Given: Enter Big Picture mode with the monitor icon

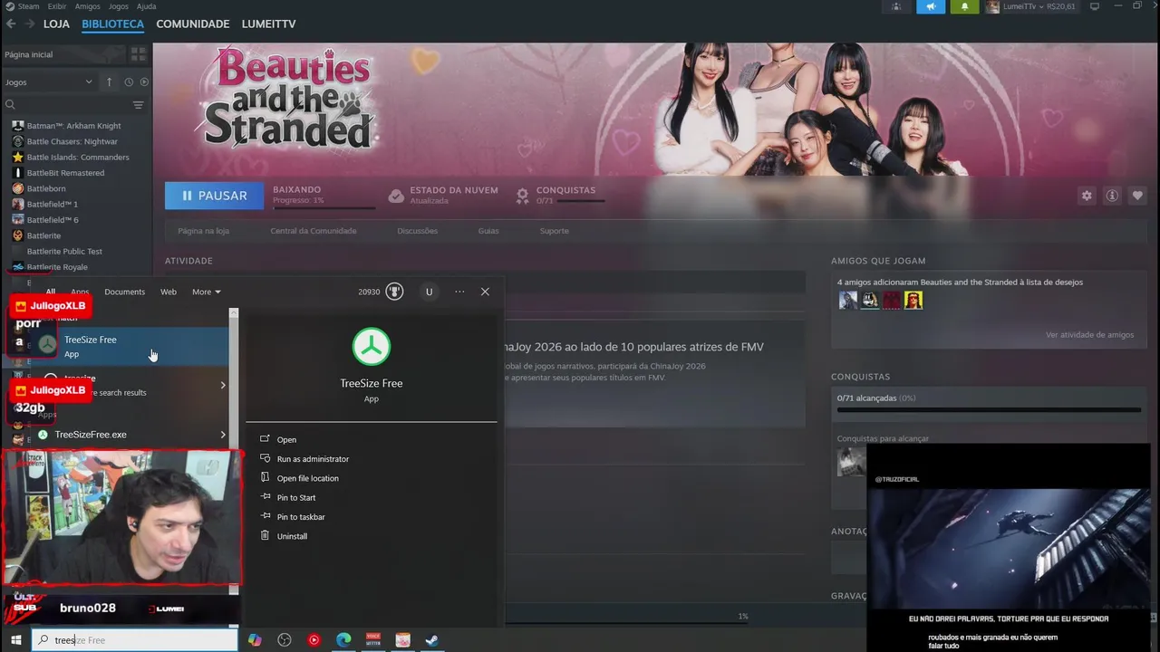Looking at the screenshot, I should [x=1095, y=6].
